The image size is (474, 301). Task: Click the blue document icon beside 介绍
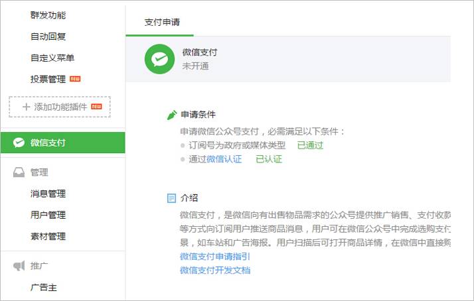point(171,198)
